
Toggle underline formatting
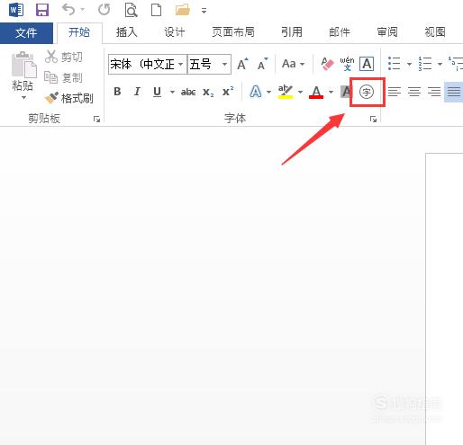coord(157,92)
